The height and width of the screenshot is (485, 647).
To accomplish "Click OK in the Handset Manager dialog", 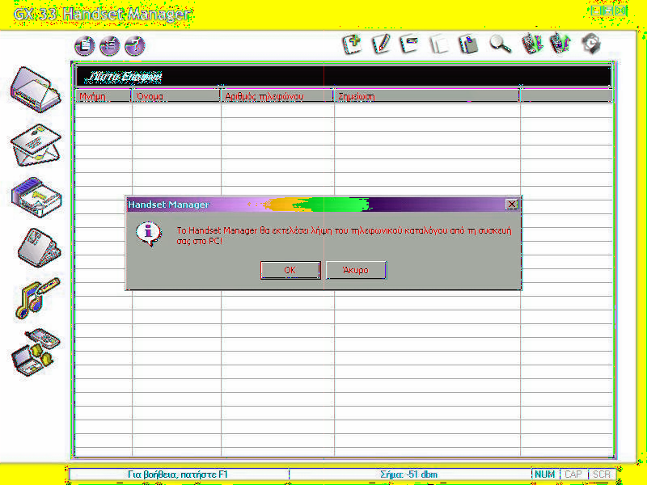I will 290,270.
